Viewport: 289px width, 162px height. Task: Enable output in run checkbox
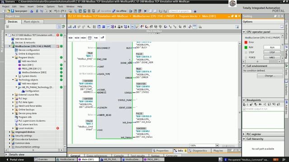click(244, 109)
